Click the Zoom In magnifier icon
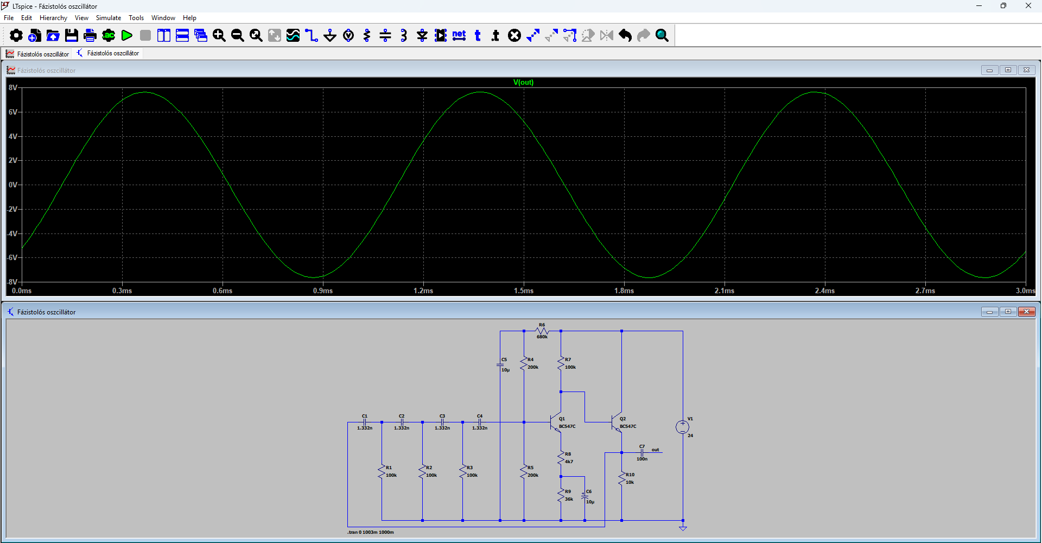The width and height of the screenshot is (1042, 543). 219,36
